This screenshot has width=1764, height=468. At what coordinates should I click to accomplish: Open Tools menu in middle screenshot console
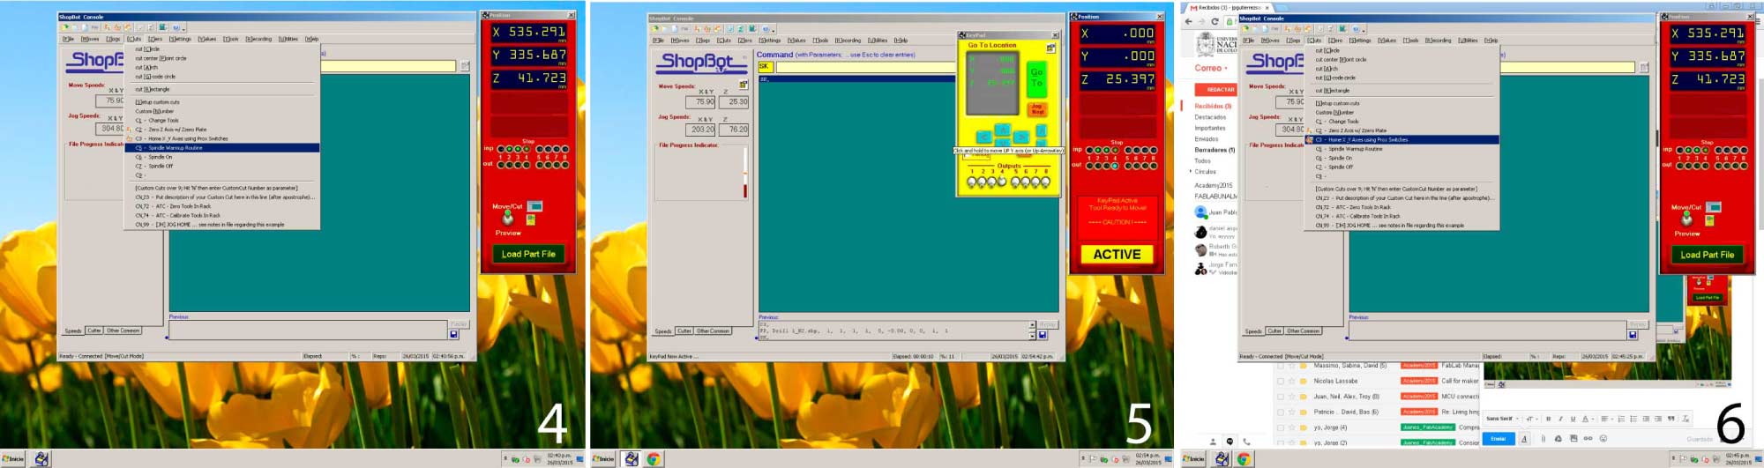pos(820,41)
